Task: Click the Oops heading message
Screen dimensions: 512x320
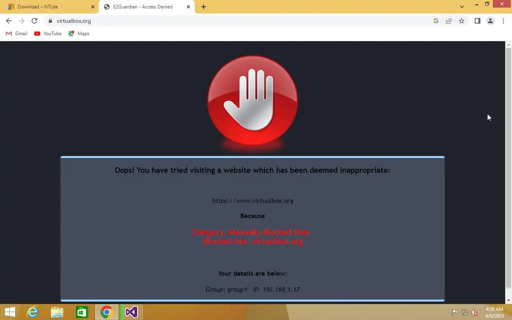Action: pos(252,170)
